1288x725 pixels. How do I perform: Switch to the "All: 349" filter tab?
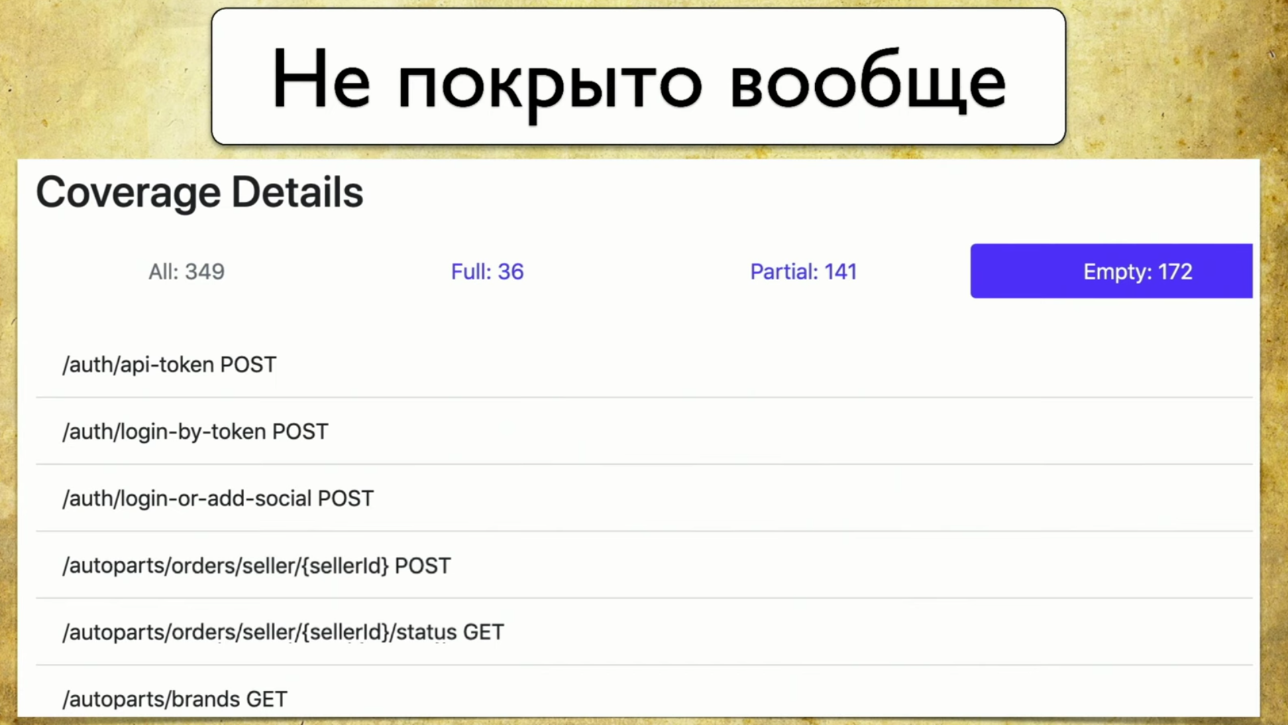(x=186, y=271)
